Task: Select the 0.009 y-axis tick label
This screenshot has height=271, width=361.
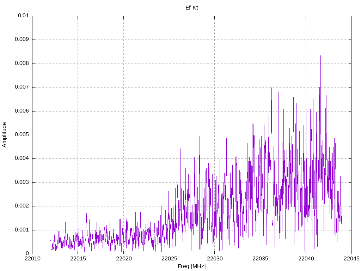Action: point(22,40)
